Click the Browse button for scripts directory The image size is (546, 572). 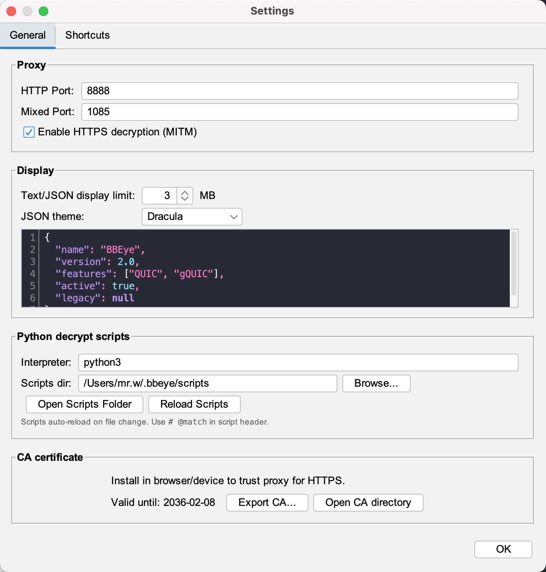(376, 383)
